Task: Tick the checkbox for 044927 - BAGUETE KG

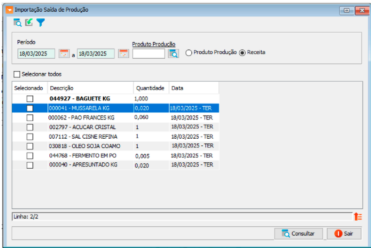Action: coord(30,99)
